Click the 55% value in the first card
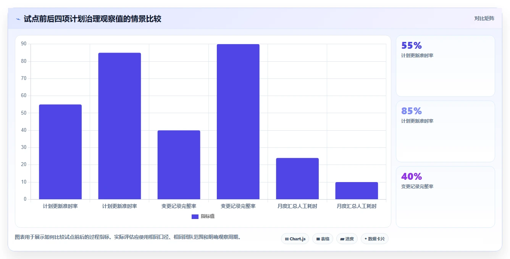The image size is (510, 259). (x=412, y=46)
